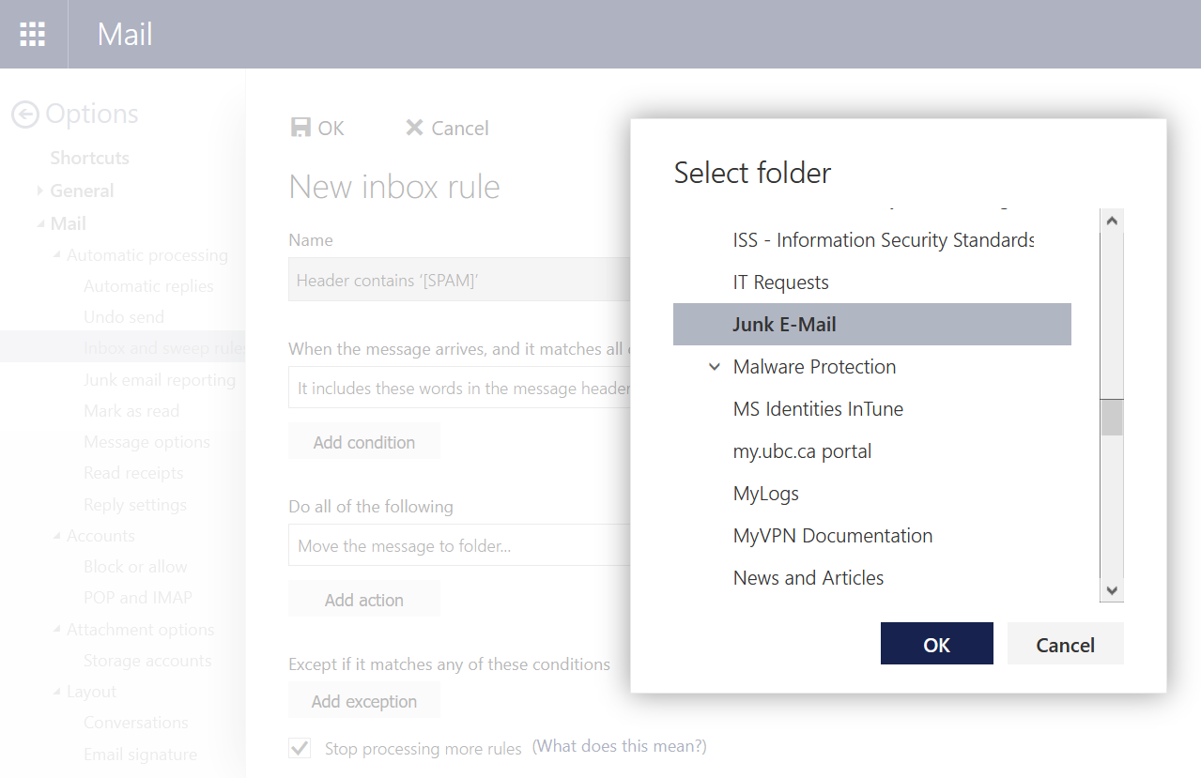Confirm folder selection with OK button
Viewport: 1201px width, 778px height.
(936, 644)
